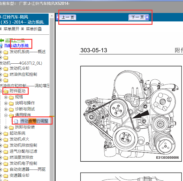The height and width of the screenshot is (181, 183).
Task: Click engine belt diagram E31303050006
Action: [x=131, y=114]
